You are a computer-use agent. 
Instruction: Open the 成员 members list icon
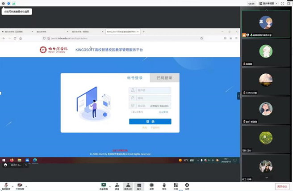(x=128, y=185)
